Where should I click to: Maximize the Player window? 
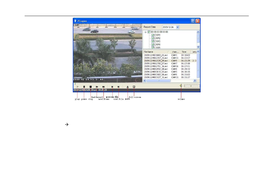tap(193, 21)
